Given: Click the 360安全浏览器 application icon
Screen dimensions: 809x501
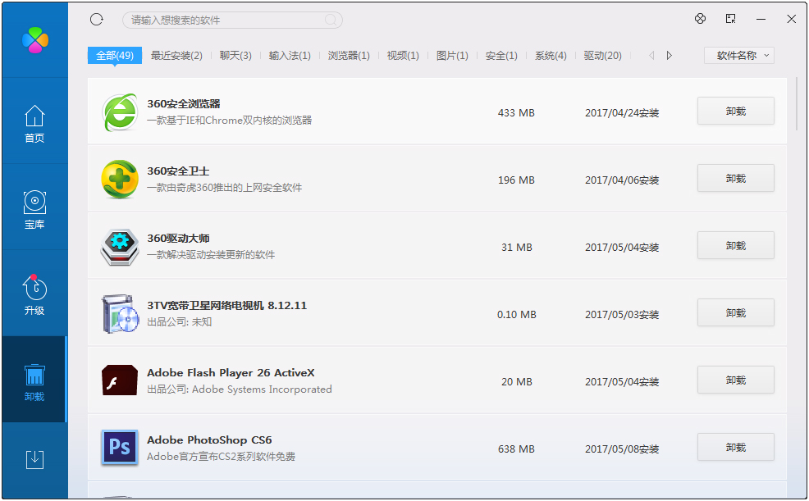Looking at the screenshot, I should (x=119, y=112).
